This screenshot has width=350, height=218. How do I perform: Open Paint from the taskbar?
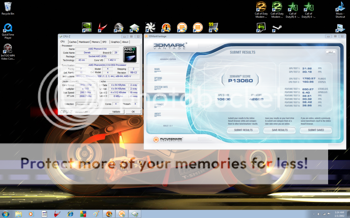(x=96, y=214)
